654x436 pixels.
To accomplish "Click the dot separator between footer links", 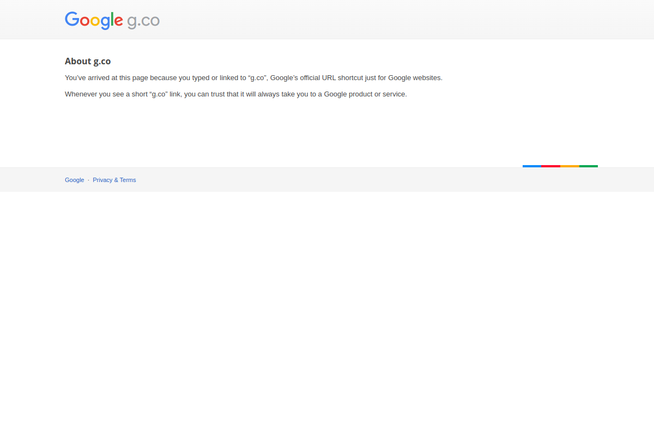I will click(x=88, y=180).
